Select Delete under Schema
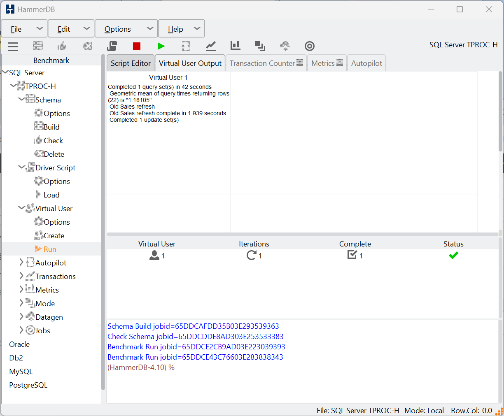504x416 pixels. tap(54, 154)
